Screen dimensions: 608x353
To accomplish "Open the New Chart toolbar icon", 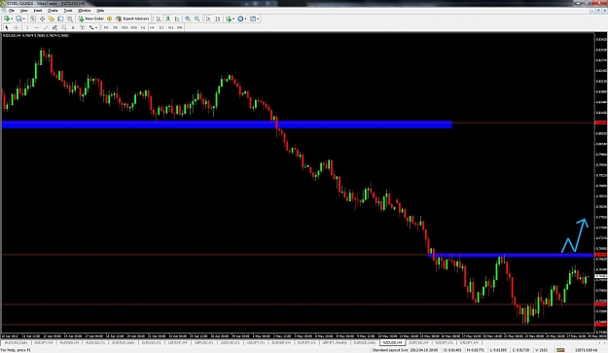I will click(7, 18).
